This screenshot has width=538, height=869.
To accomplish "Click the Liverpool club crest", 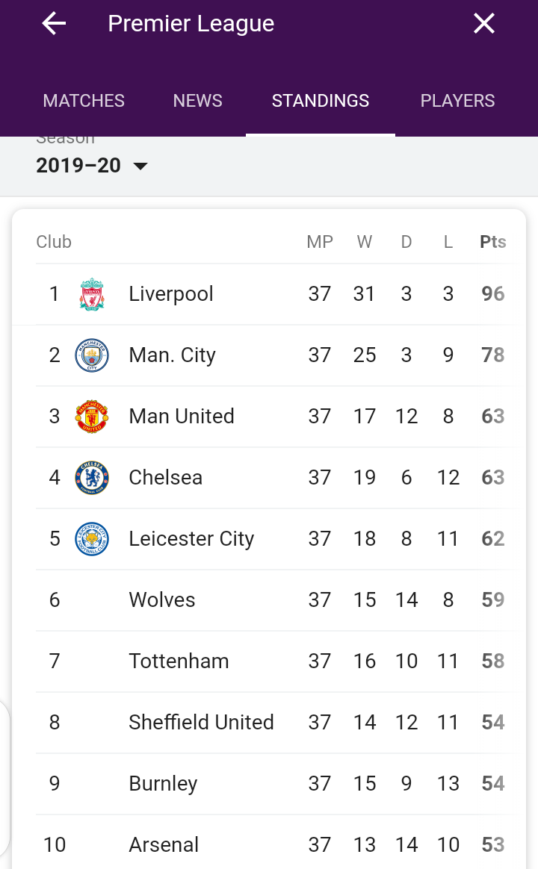I will pos(92,294).
